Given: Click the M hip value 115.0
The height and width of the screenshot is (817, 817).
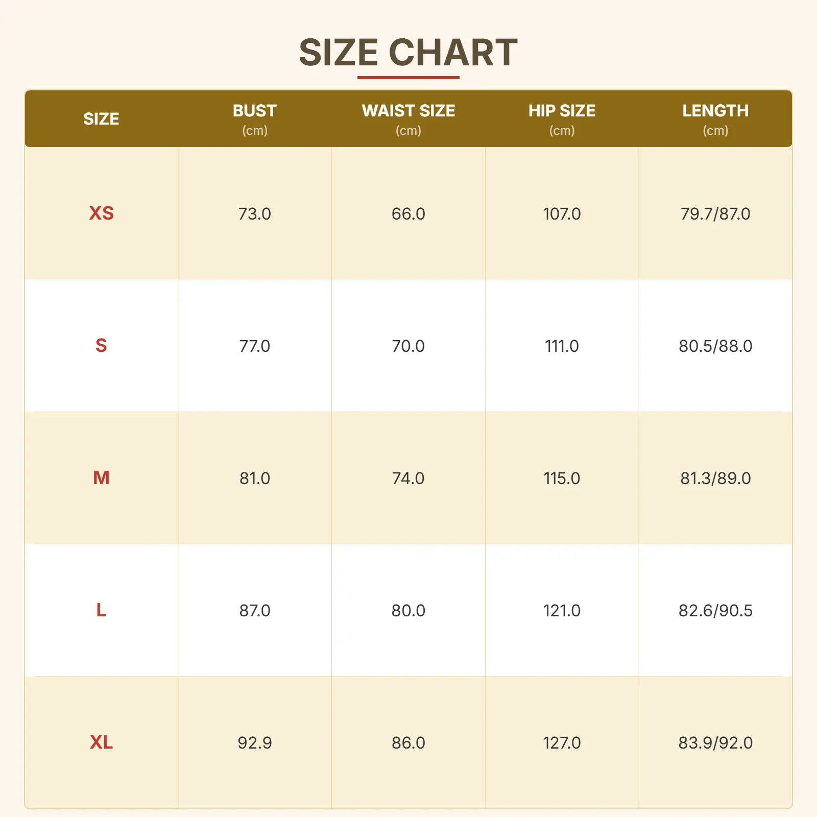Looking at the screenshot, I should [x=562, y=478].
